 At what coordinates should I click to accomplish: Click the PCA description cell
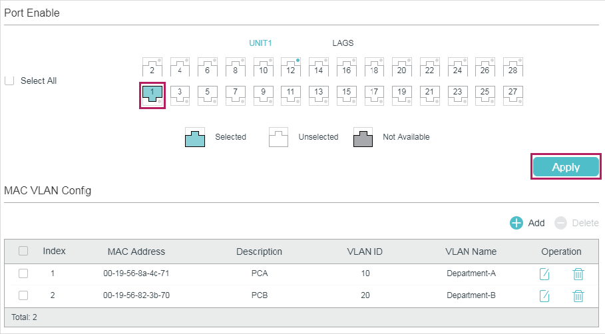(x=260, y=273)
